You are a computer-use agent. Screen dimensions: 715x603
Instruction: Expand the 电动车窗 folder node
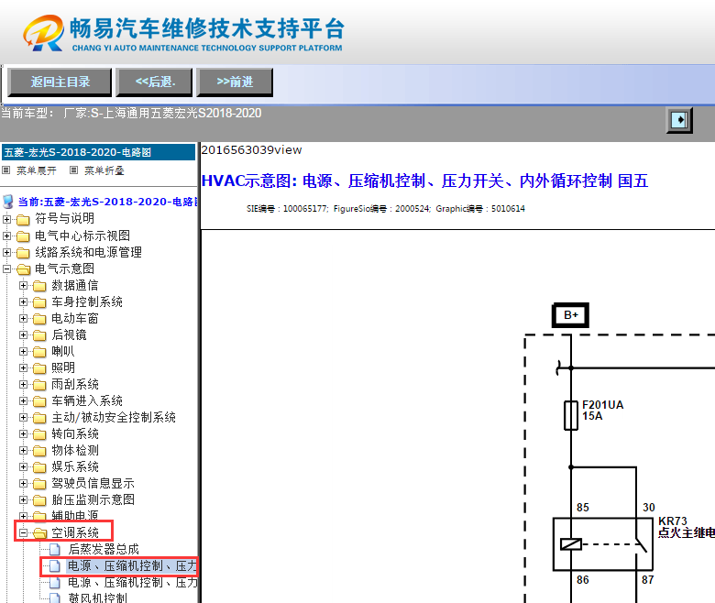click(23, 319)
